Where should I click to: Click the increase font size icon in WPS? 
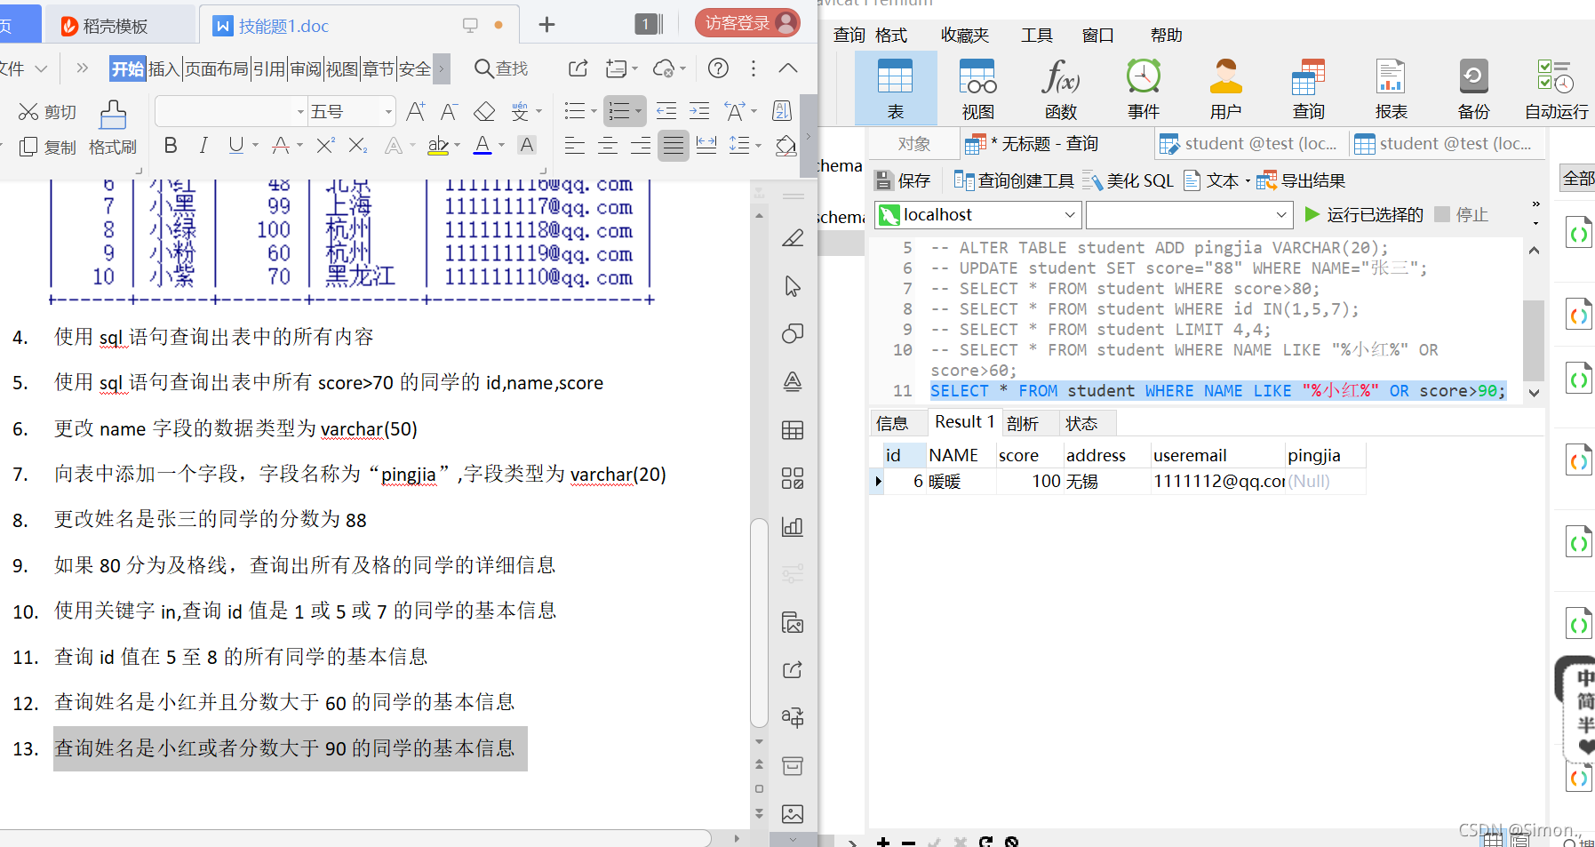(415, 112)
